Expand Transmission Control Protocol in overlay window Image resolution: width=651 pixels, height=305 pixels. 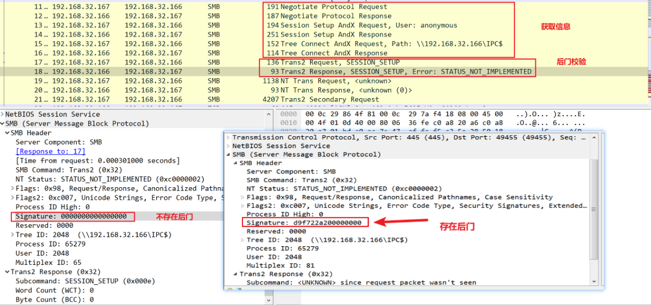coord(228,137)
